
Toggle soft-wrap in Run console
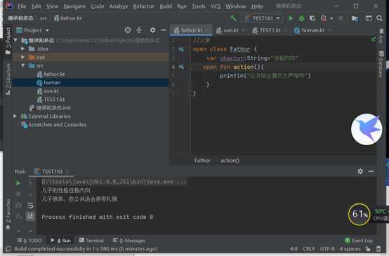click(30, 206)
